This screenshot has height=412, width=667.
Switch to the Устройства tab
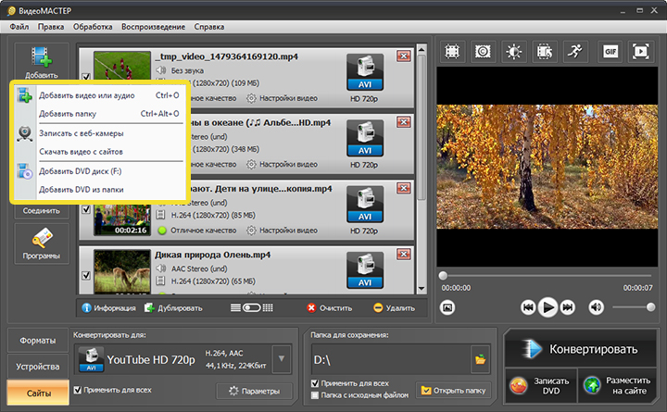[x=37, y=367]
